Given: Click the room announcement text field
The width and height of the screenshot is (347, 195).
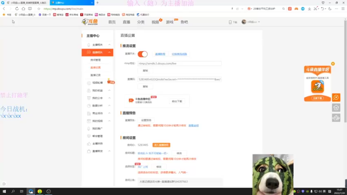Looking at the screenshot, I should pos(180,182).
